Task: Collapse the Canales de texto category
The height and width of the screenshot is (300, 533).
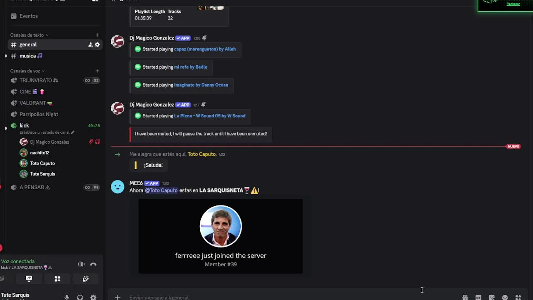Action: [x=29, y=35]
